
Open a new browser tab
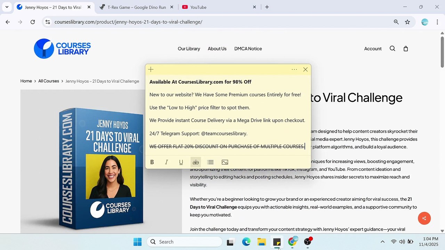267,7
